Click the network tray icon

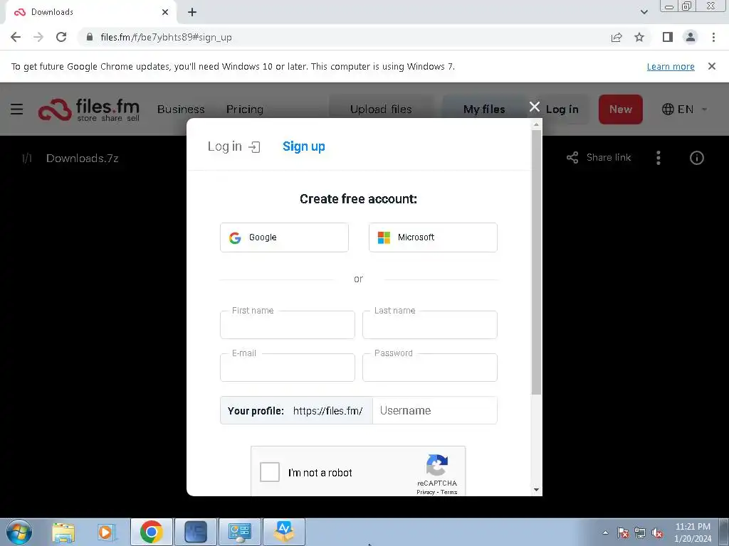(640, 533)
